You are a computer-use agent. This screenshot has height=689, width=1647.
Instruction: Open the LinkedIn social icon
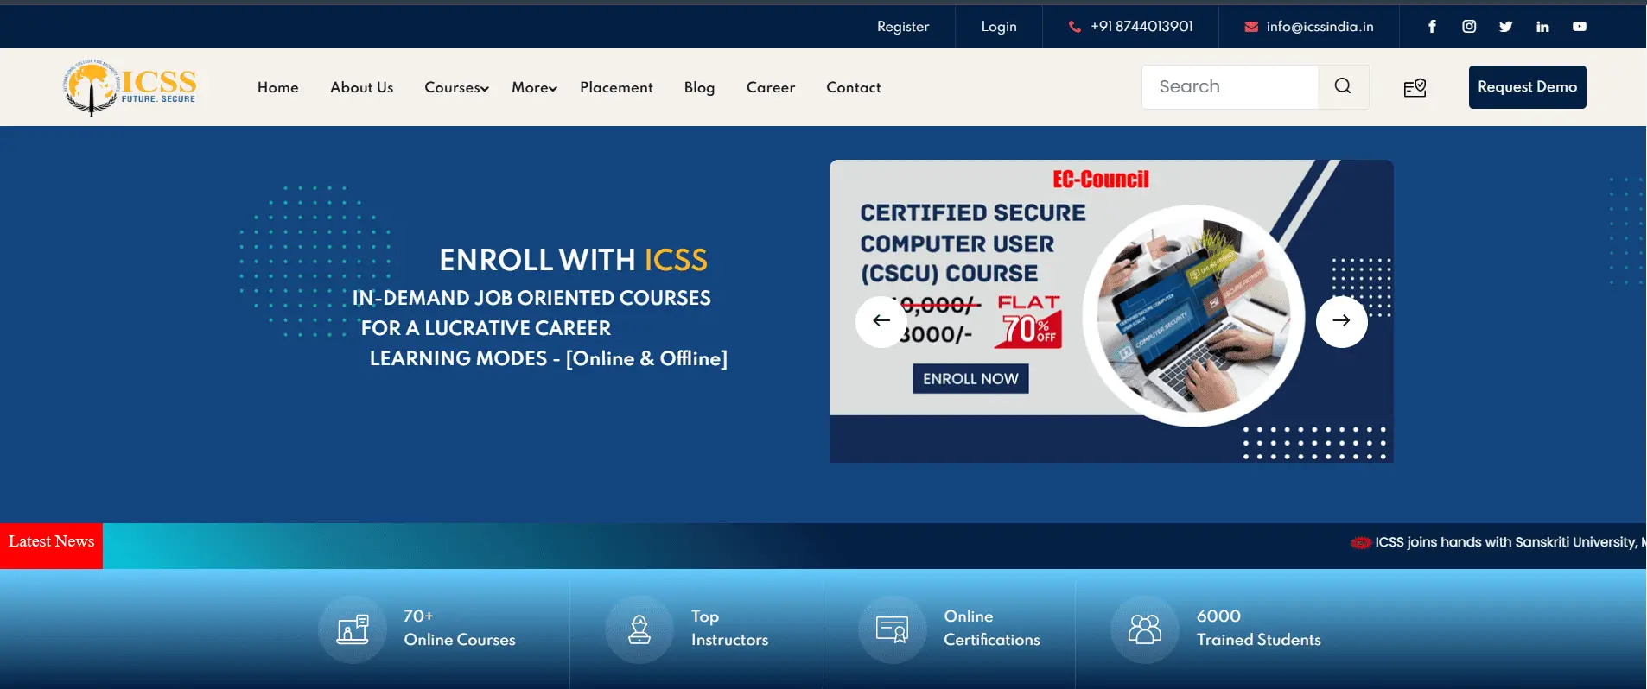coord(1542,27)
